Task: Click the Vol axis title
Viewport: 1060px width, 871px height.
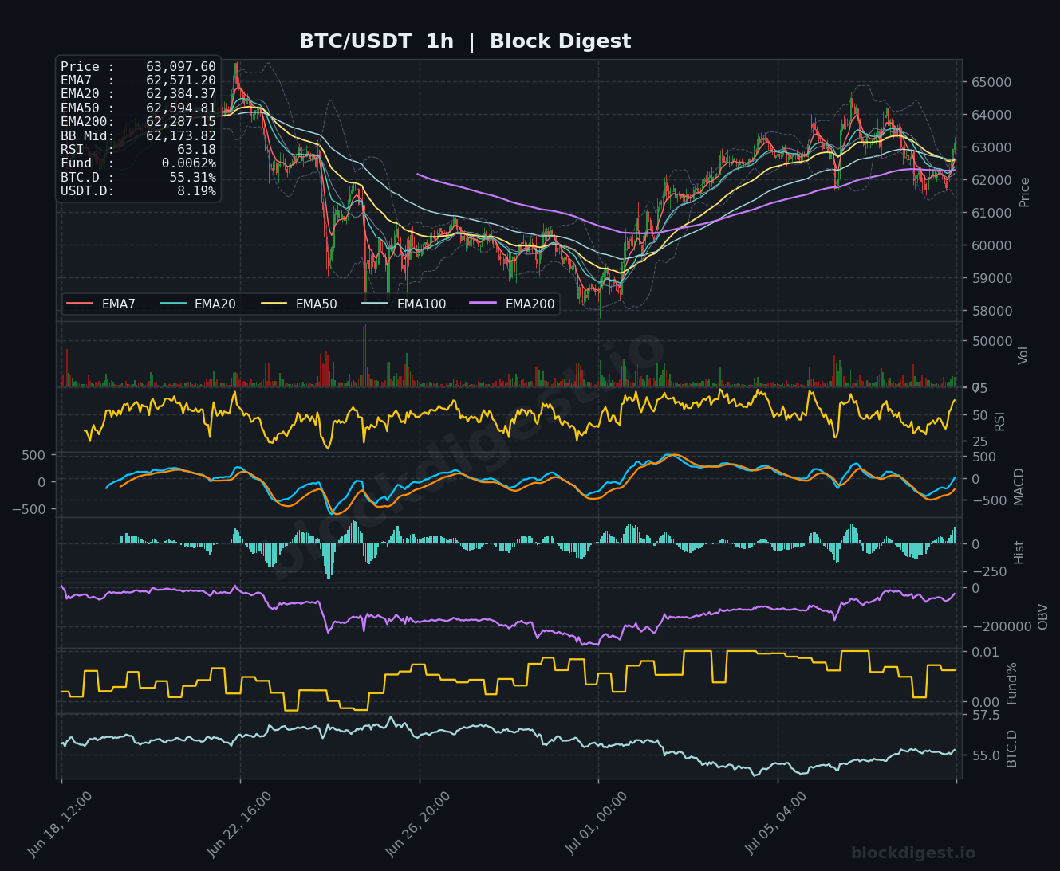Action: coord(1024,355)
